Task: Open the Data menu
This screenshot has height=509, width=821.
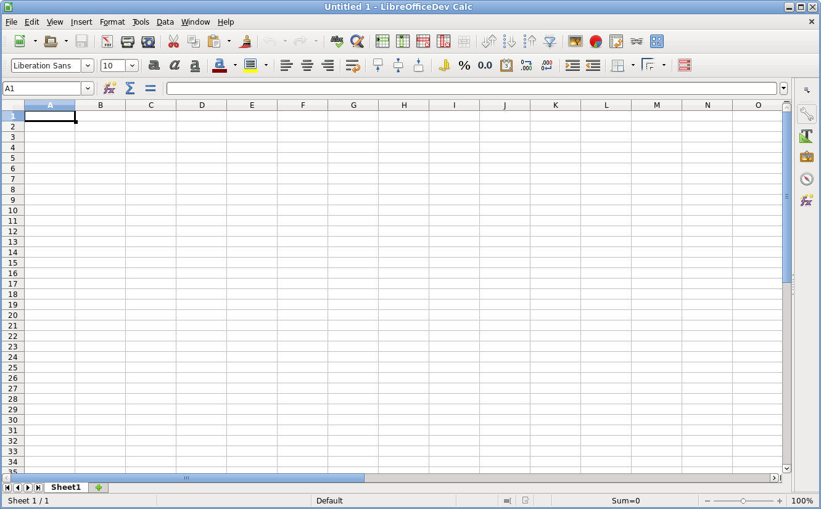Action: point(165,22)
